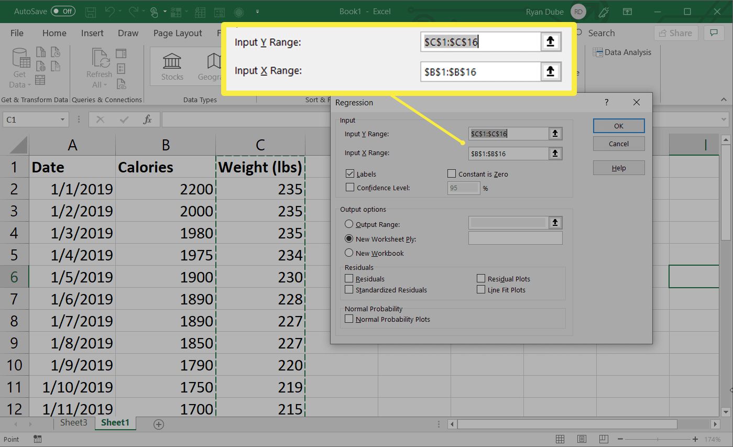Viewport: 733px width, 447px height.
Task: Click the Confidence Level percentage field
Action: [x=464, y=188]
